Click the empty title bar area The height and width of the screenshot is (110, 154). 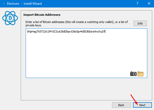click(x=88, y=4)
